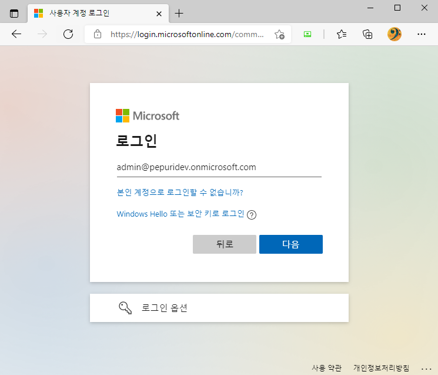Click the help question mark icon
438x375 pixels.
click(252, 215)
